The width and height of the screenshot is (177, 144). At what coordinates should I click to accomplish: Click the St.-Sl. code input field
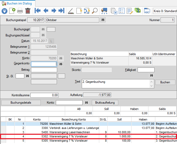(20, 76)
